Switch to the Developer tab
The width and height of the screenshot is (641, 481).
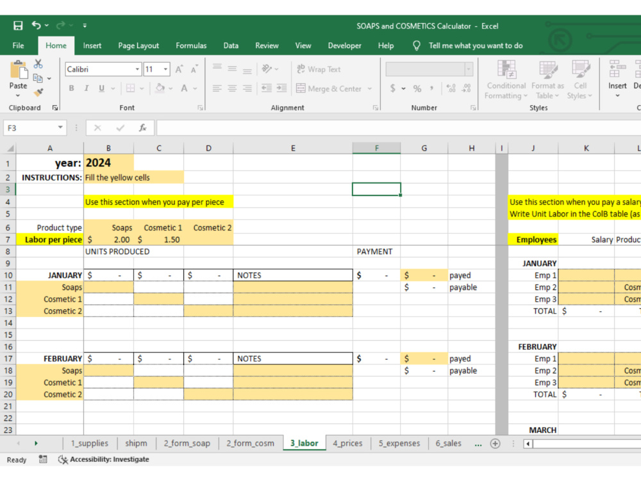[344, 45]
